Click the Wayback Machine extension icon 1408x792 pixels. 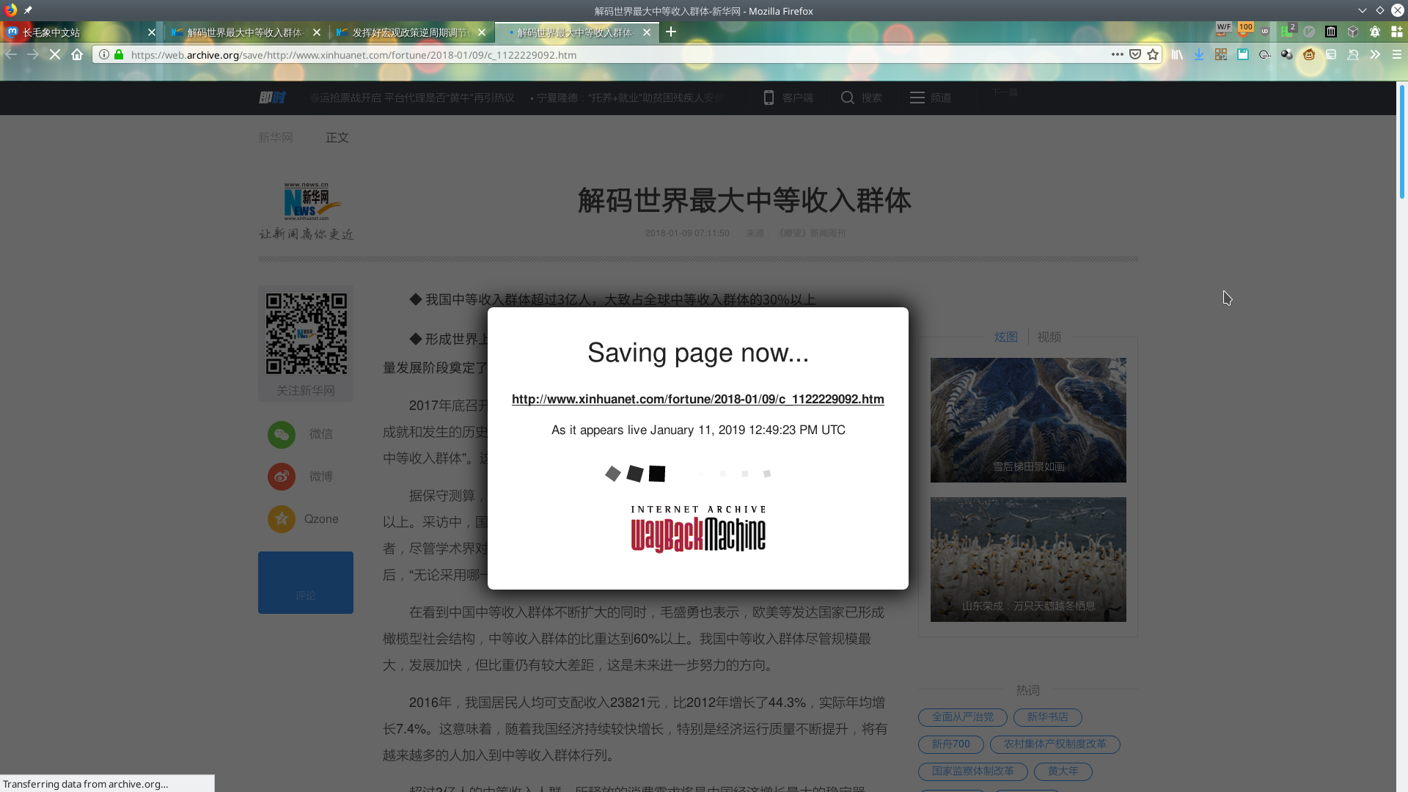(1331, 32)
